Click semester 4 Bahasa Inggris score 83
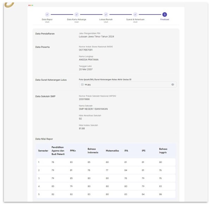Screen dimensions: 212x205 160,186
